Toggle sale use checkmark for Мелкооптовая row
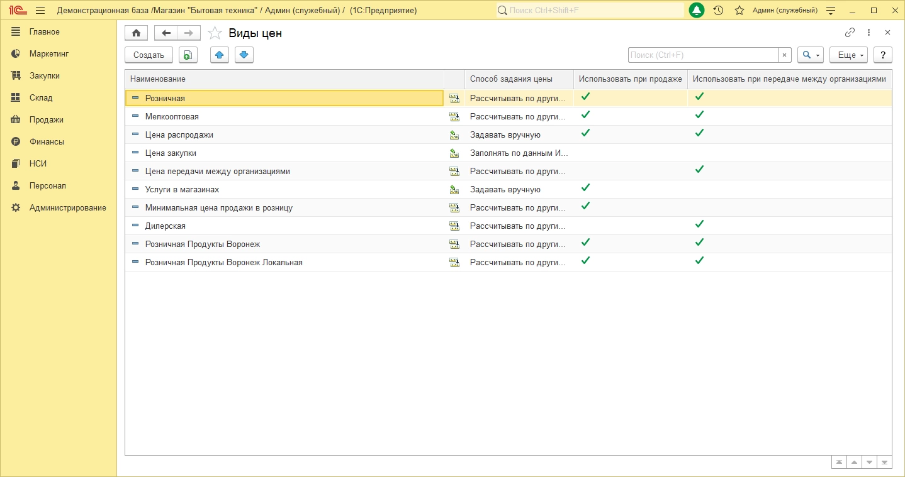Viewport: 905px width, 477px height. click(x=585, y=115)
